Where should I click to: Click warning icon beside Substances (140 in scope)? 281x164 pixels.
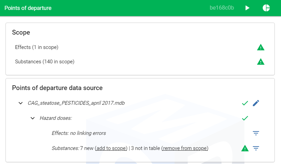[261, 62]
